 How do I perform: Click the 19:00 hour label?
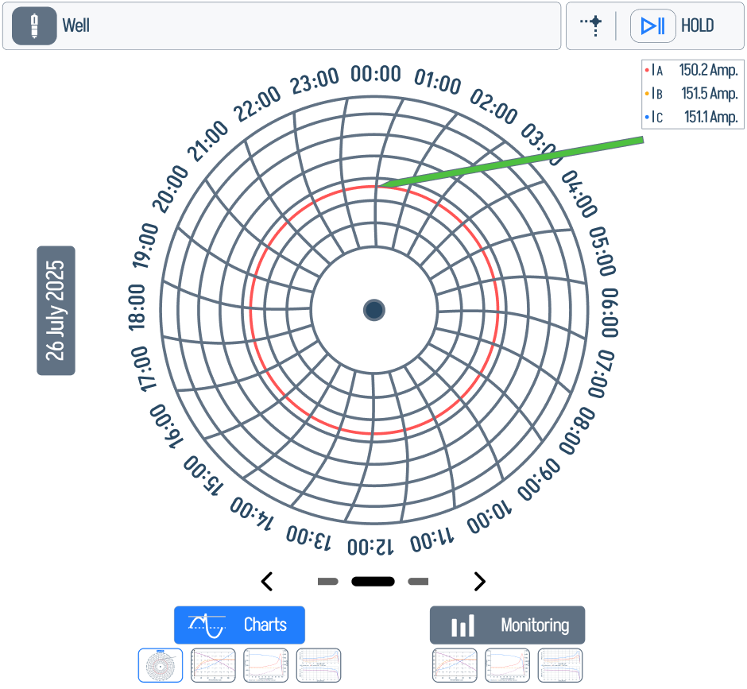(145, 246)
